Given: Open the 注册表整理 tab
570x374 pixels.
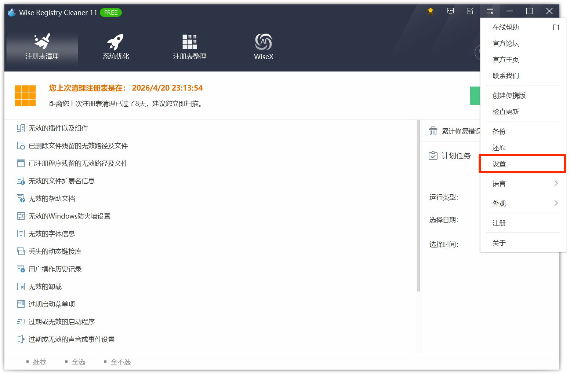Looking at the screenshot, I should (190, 47).
